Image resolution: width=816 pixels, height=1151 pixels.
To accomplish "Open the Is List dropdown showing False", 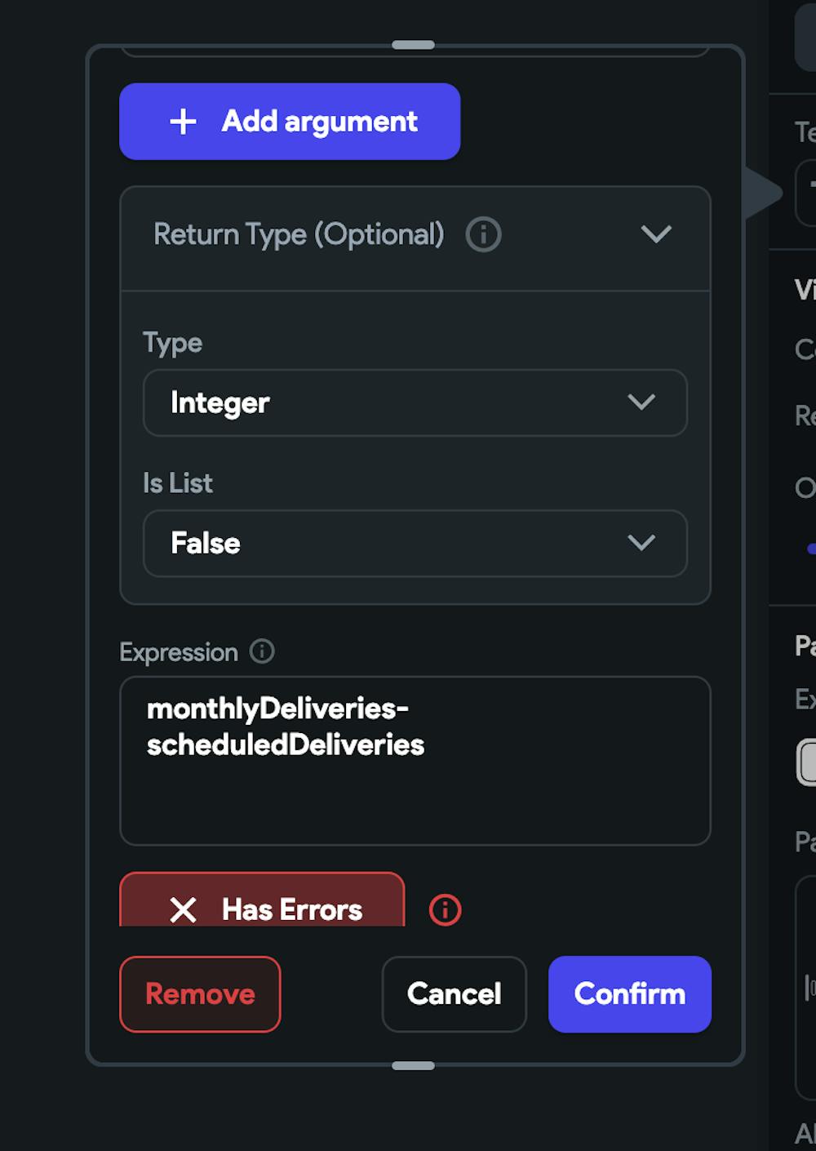I will click(x=415, y=544).
